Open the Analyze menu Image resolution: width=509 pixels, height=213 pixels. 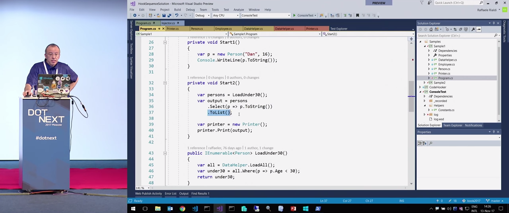pos(239,10)
